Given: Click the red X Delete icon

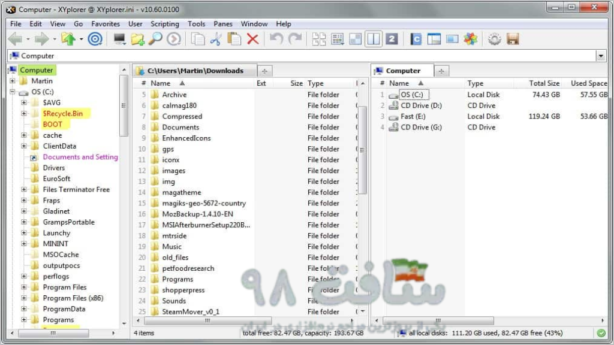Looking at the screenshot, I should click(x=253, y=39).
